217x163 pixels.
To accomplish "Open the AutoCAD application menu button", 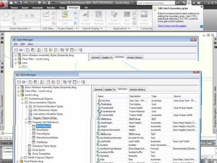I will pyautogui.click(x=3, y=4).
